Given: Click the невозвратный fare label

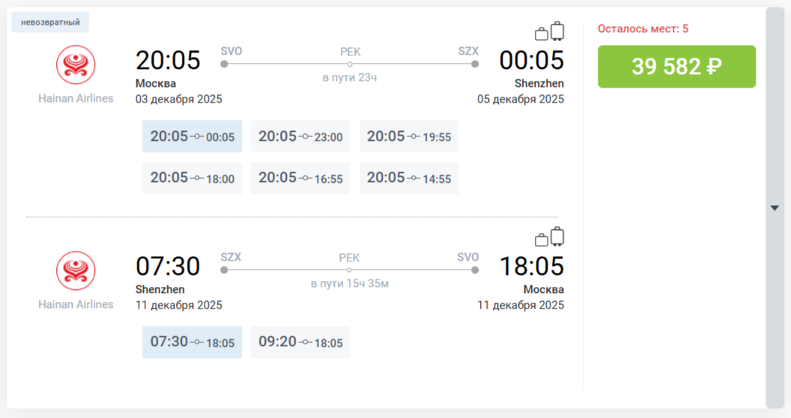Looking at the screenshot, I should point(50,22).
